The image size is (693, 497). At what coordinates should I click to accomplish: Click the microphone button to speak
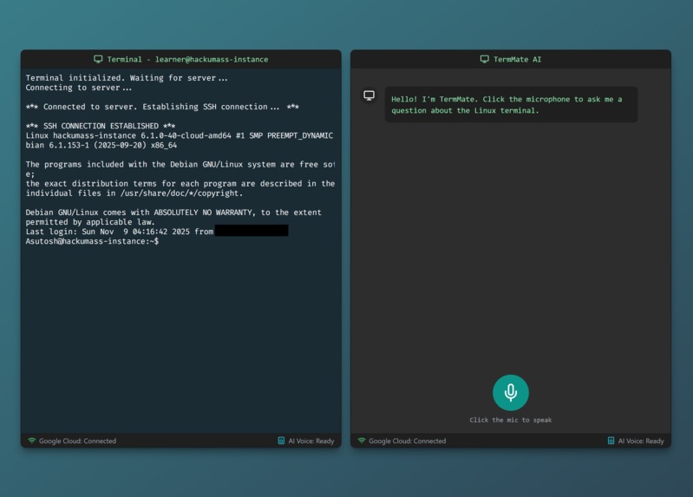point(511,393)
